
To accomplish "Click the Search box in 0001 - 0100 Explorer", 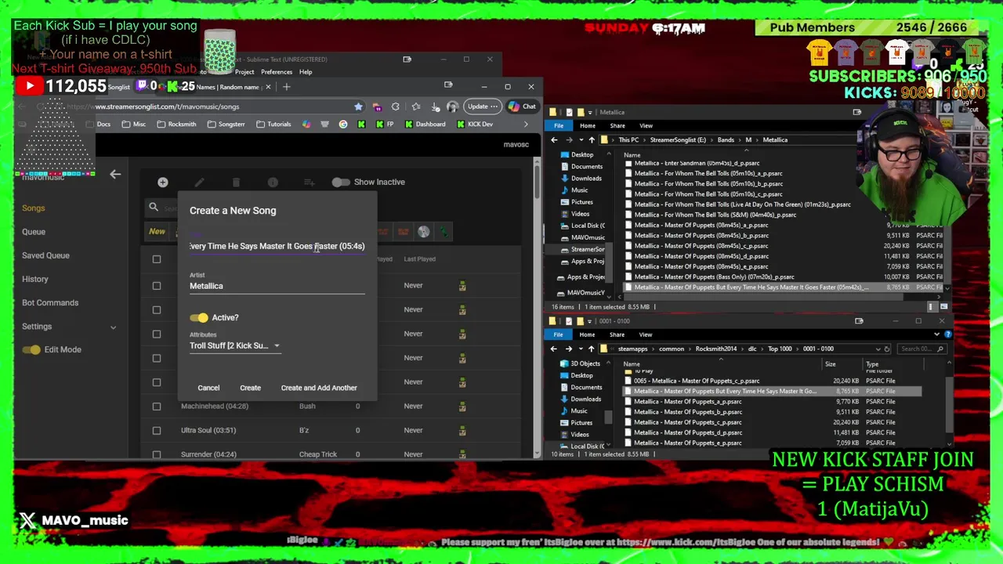I will (x=922, y=349).
